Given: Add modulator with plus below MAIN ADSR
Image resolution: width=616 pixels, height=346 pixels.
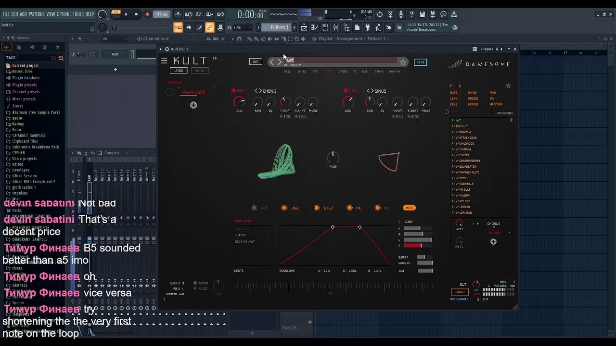Looking at the screenshot, I should (x=193, y=105).
